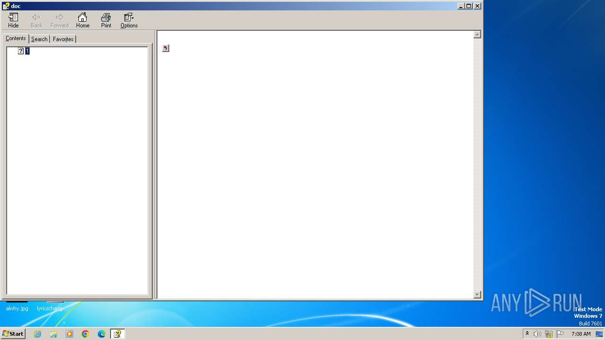Screen dimensions: 605x340
Task: Print the current help topic
Action: (x=106, y=21)
